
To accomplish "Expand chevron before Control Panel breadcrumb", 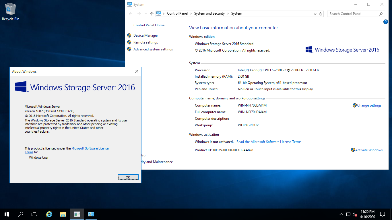I will pos(164,13).
